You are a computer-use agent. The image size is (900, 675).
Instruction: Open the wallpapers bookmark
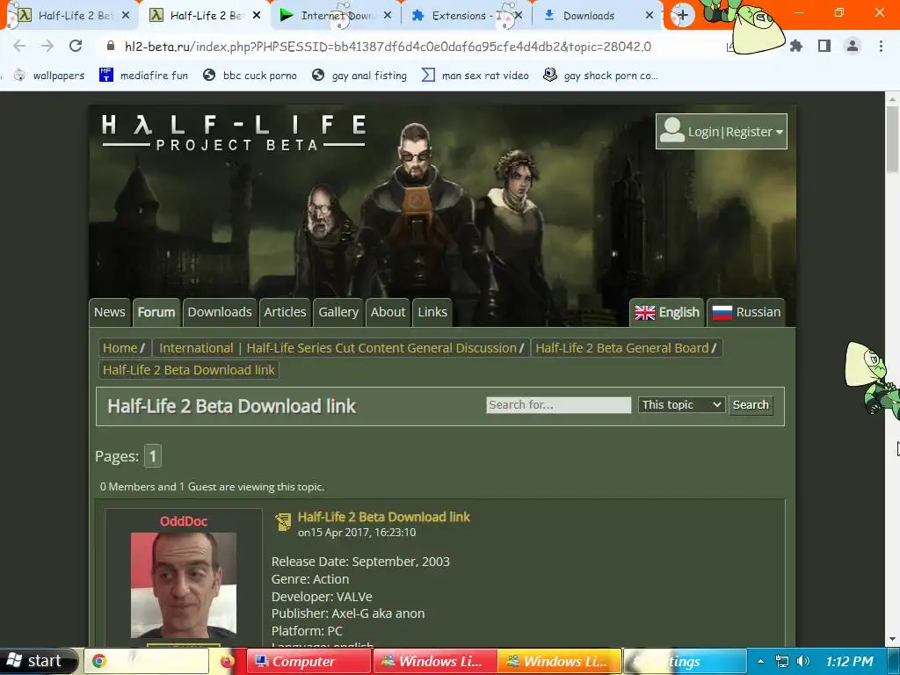click(x=49, y=76)
